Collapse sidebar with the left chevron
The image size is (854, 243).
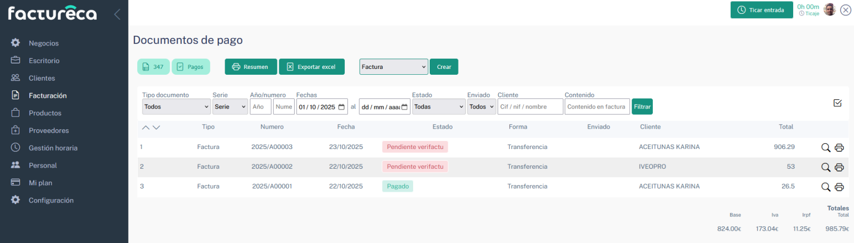pyautogui.click(x=117, y=14)
